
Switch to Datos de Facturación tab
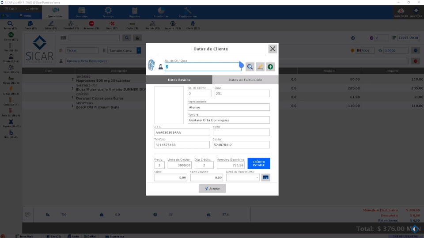[245, 80]
